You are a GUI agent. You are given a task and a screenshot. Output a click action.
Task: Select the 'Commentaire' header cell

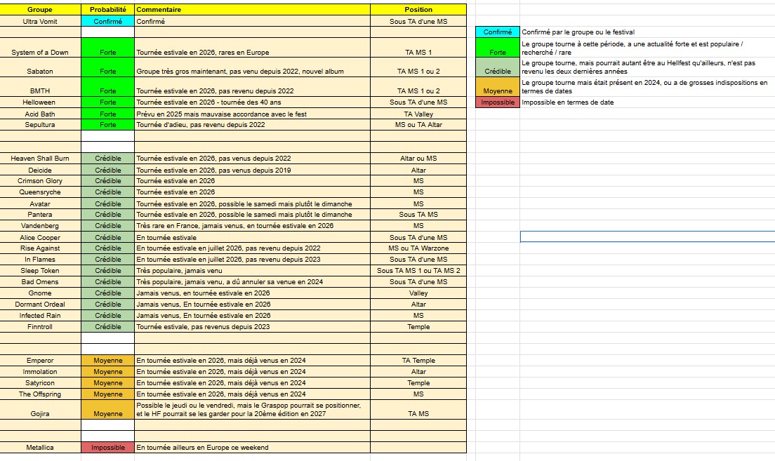point(252,9)
